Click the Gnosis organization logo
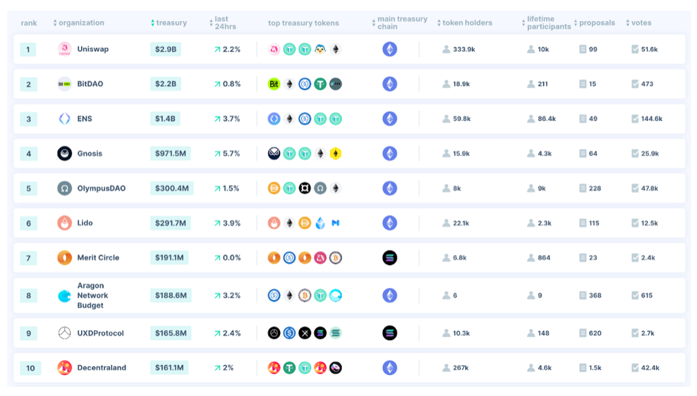 point(65,154)
